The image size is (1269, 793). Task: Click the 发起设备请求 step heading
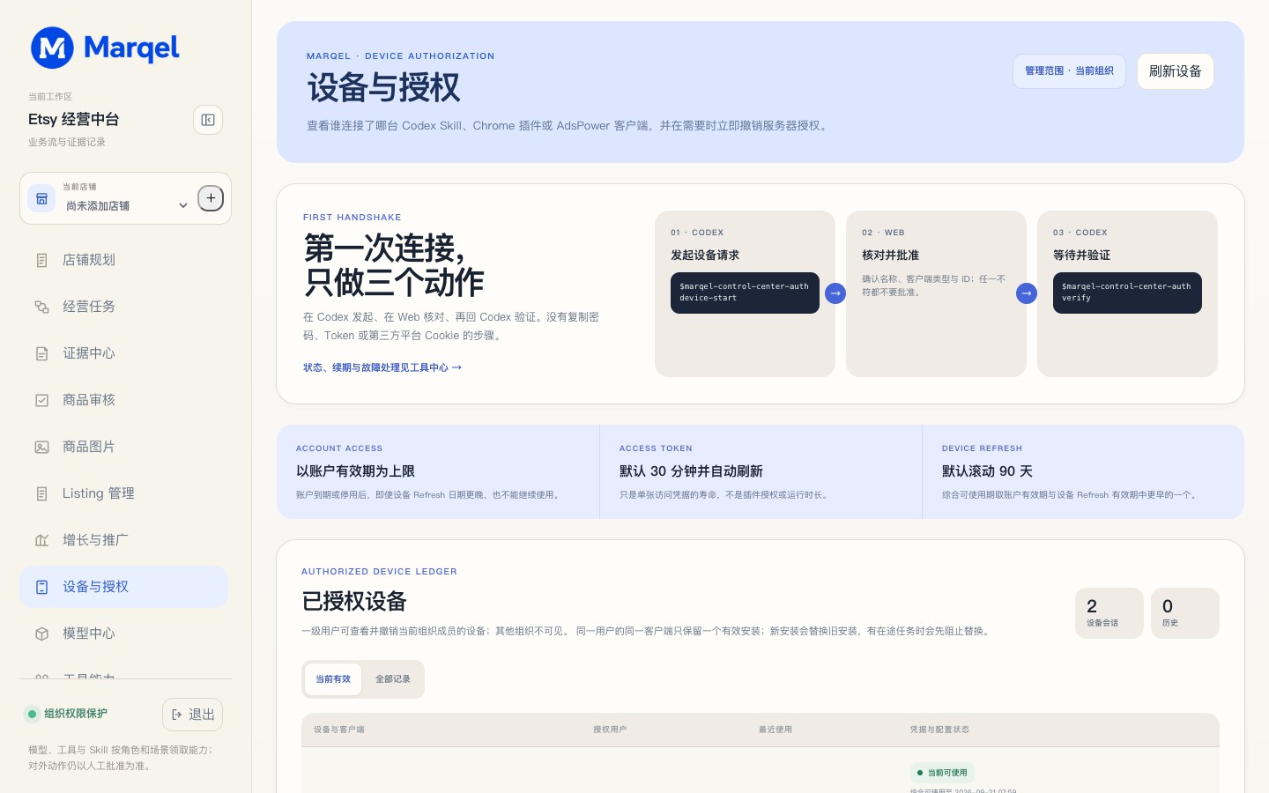pos(705,255)
